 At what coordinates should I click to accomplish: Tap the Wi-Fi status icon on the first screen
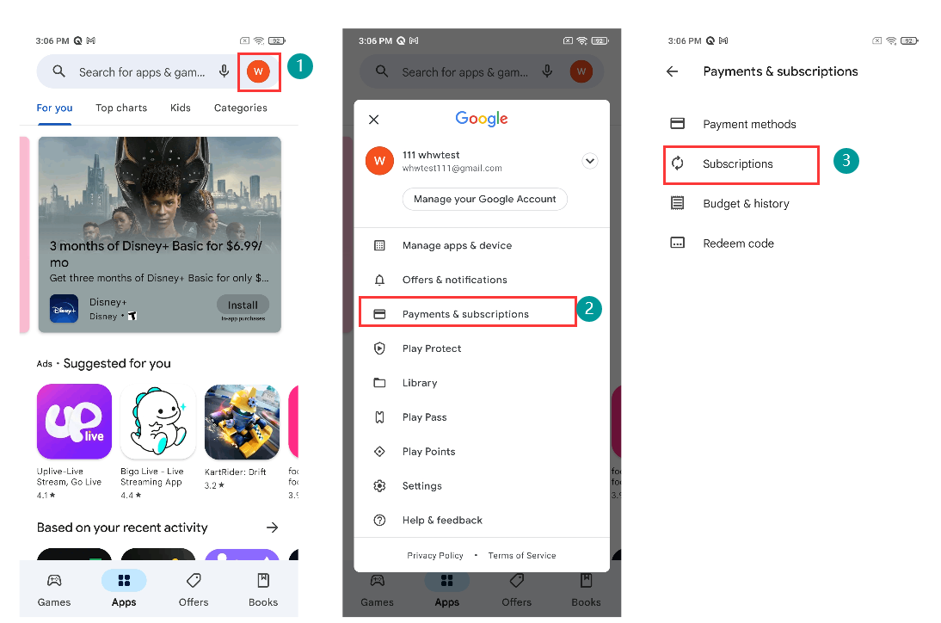click(259, 40)
